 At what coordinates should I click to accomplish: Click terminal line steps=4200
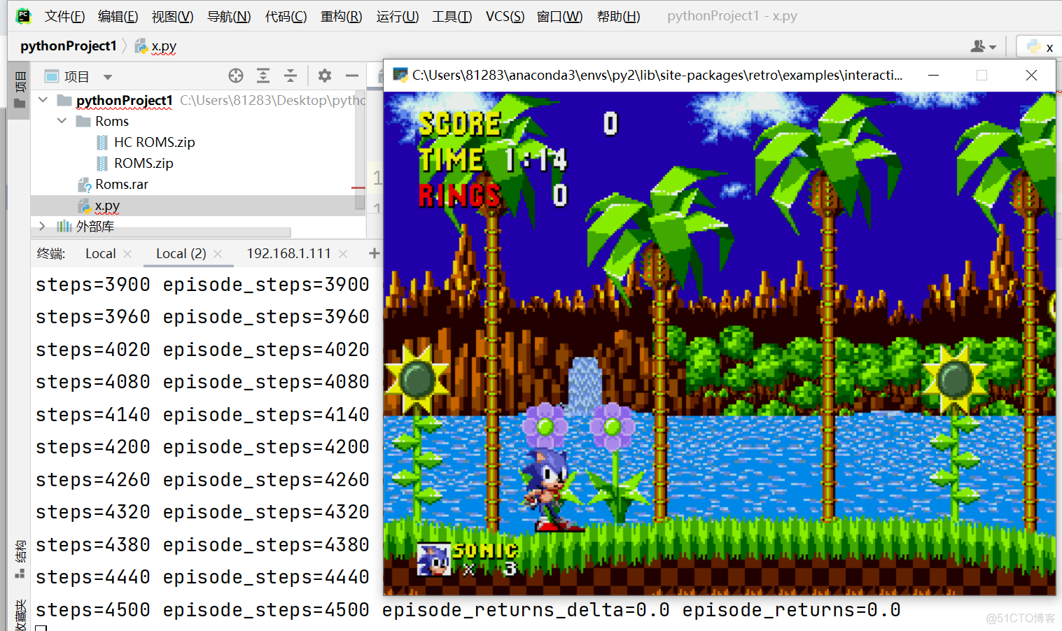point(202,447)
